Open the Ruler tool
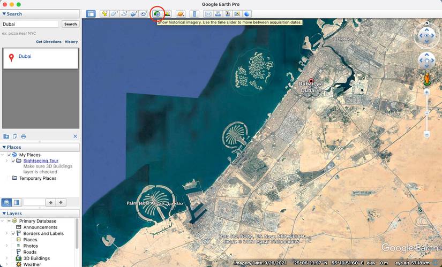The image size is (442, 267). pos(194,14)
